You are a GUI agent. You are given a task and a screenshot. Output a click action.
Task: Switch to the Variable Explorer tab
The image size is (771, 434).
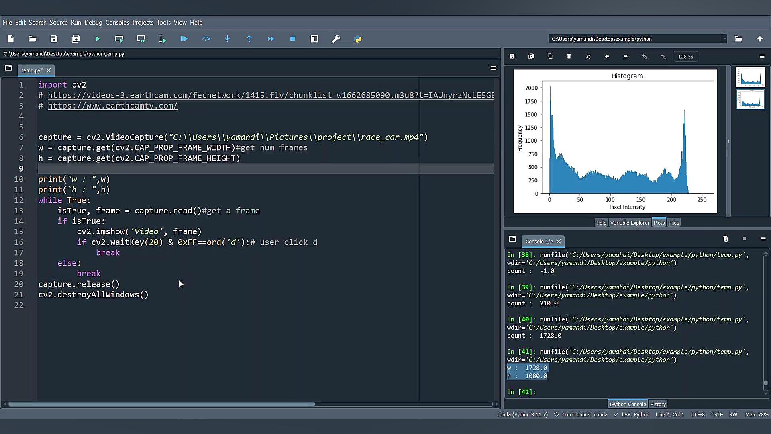630,223
